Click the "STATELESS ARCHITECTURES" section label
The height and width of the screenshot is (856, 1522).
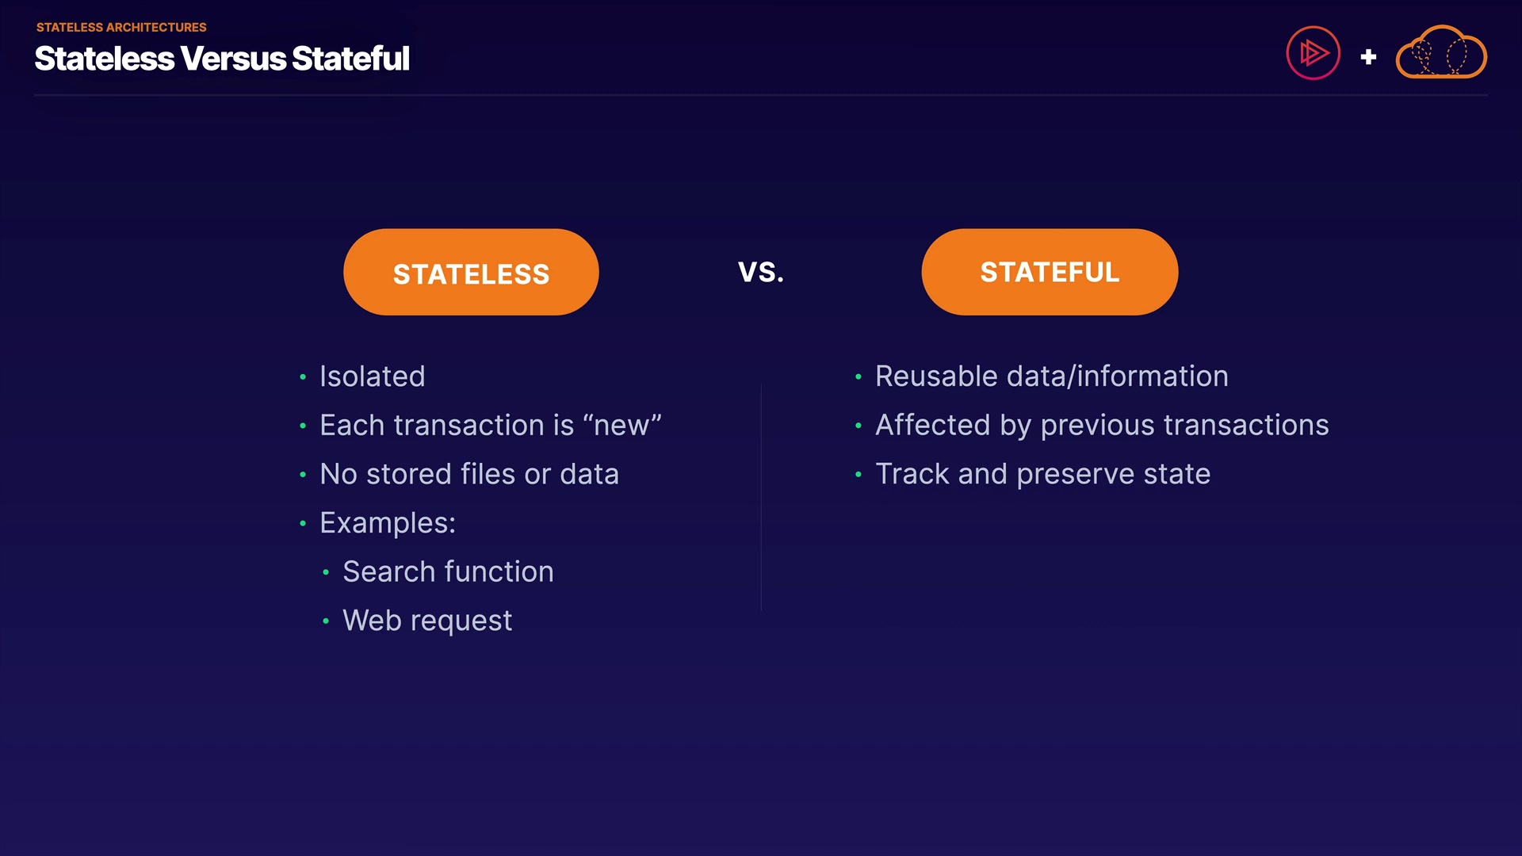click(x=121, y=27)
